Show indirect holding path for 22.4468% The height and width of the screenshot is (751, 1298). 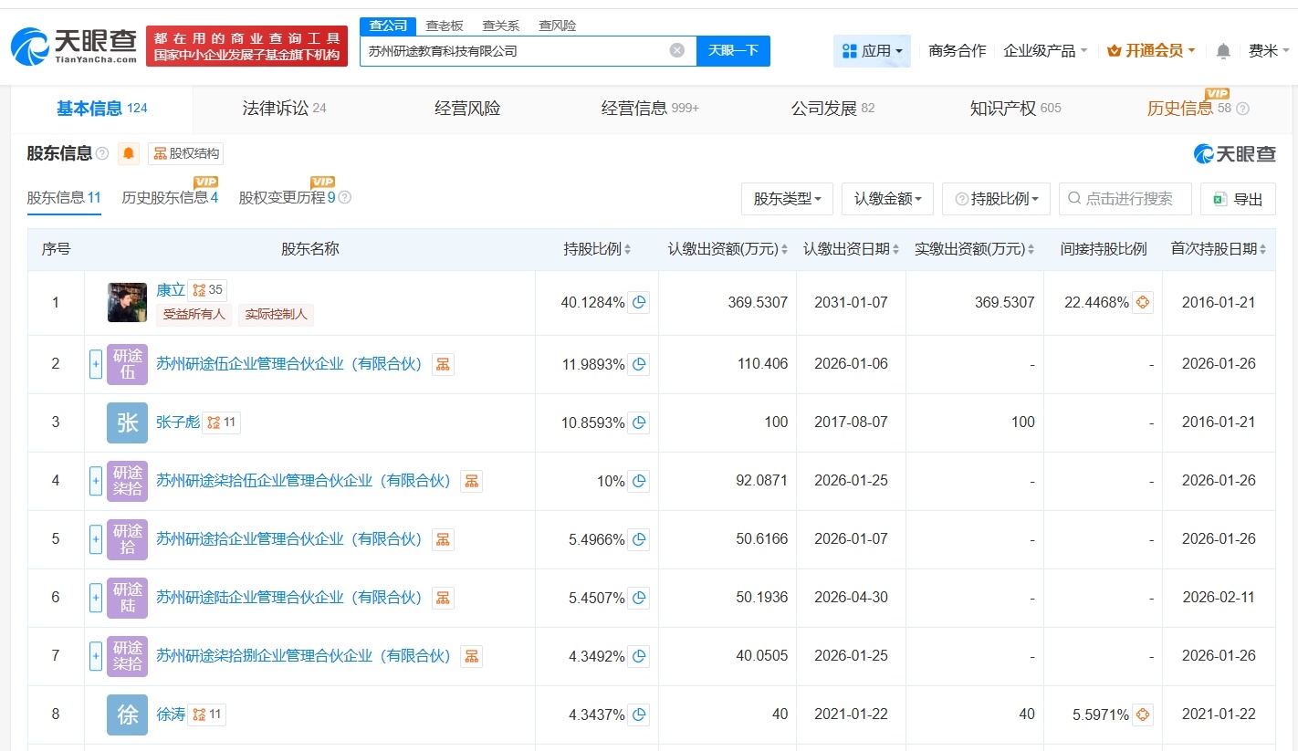click(1143, 302)
